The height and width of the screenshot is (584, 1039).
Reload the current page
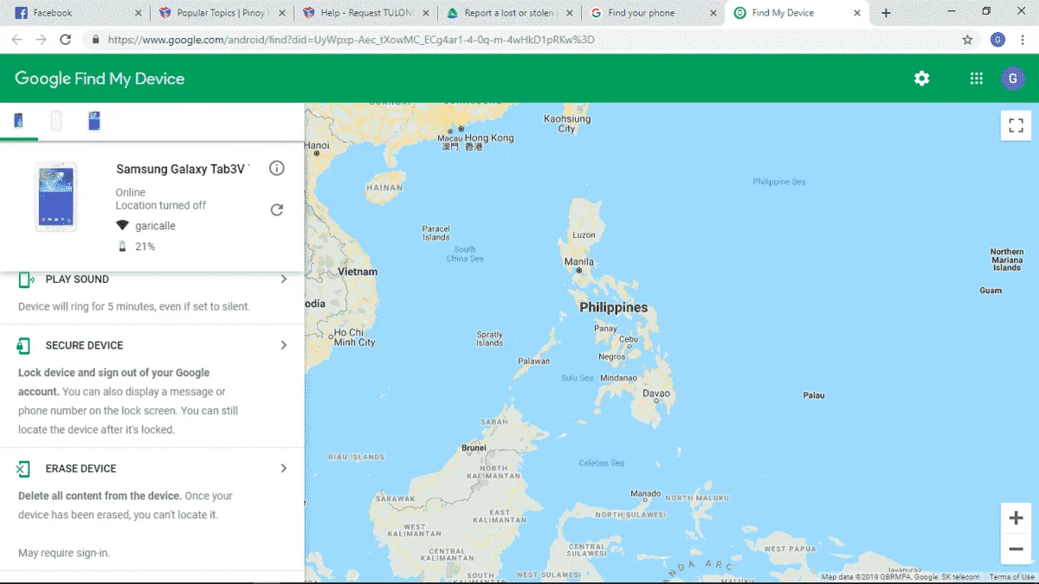point(65,40)
